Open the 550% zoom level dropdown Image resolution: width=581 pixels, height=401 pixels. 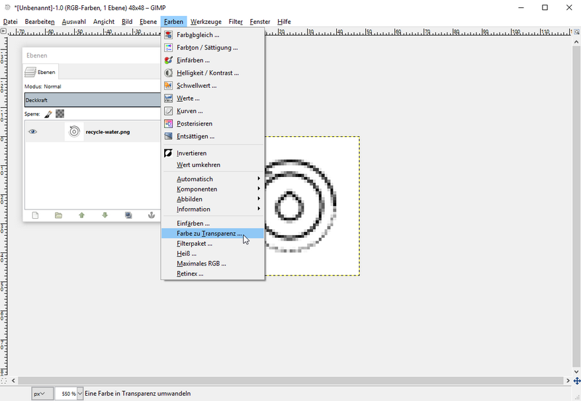click(68, 393)
